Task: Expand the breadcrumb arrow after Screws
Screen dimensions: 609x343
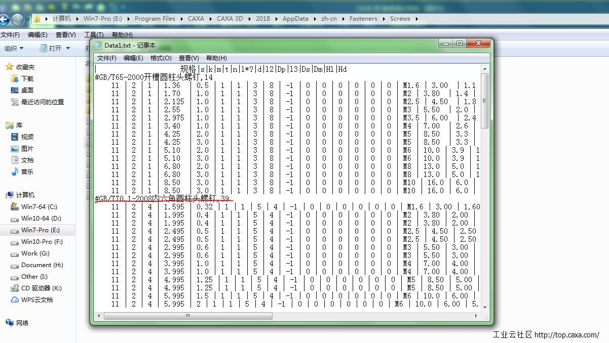Action: pos(416,19)
